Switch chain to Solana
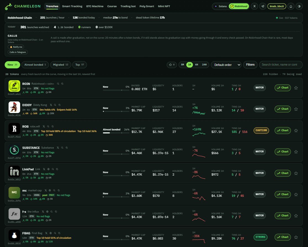The width and height of the screenshot is (308, 247). tap(221, 6)
